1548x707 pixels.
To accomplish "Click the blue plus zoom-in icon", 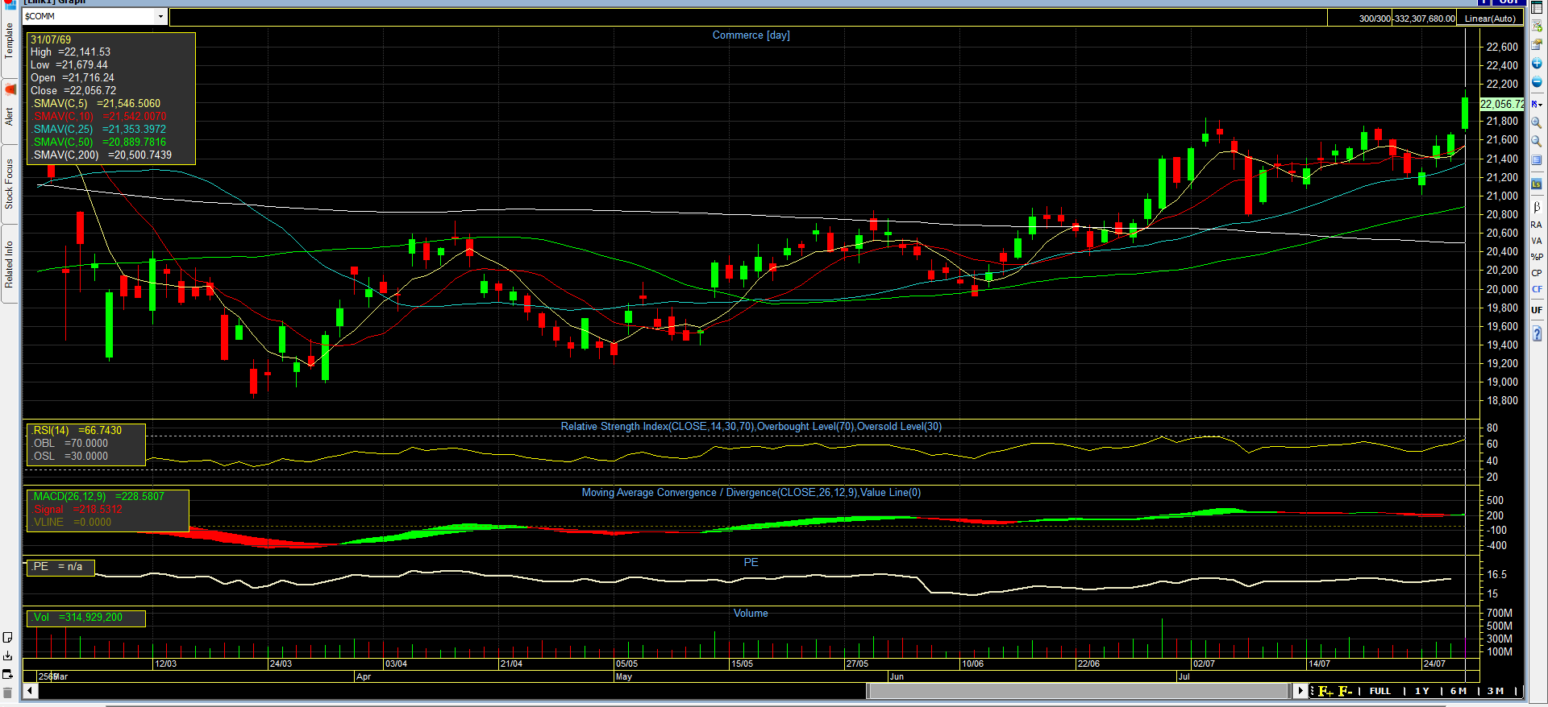I will 1537,64.
